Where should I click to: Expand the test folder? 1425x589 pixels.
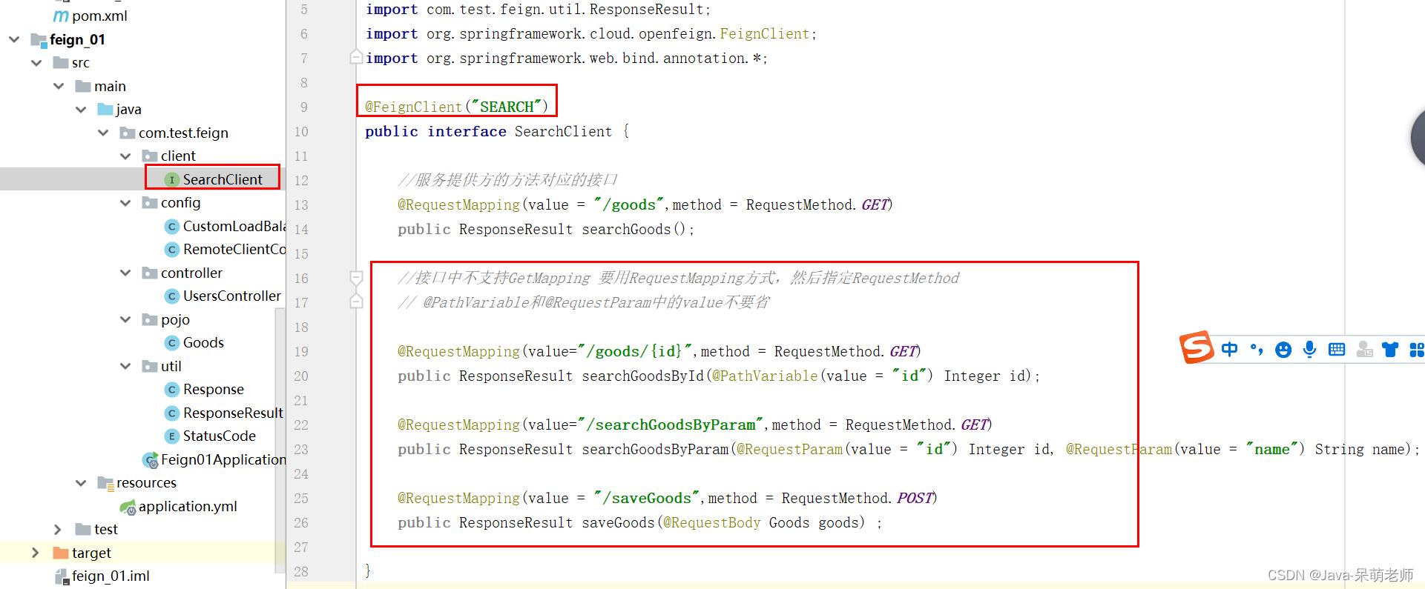pos(58,529)
